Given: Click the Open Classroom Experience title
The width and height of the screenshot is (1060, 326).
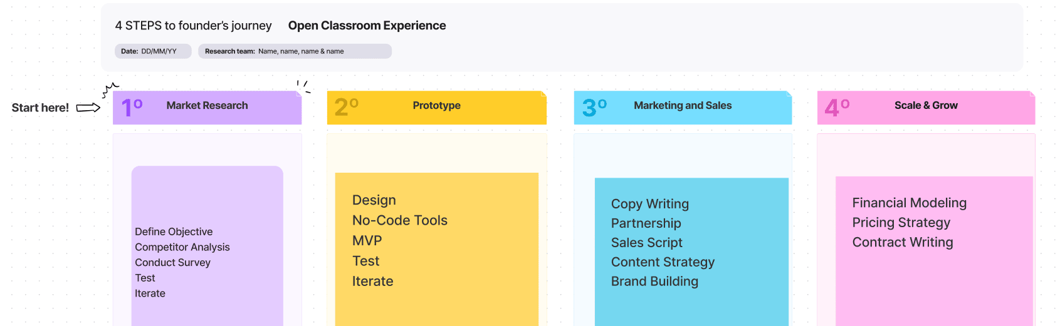Looking at the screenshot, I should coord(367,26).
